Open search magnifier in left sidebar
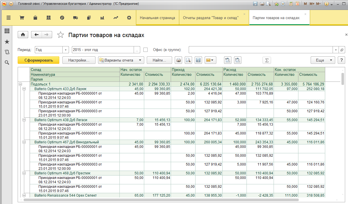The height and width of the screenshot is (204, 348). pos(7,62)
